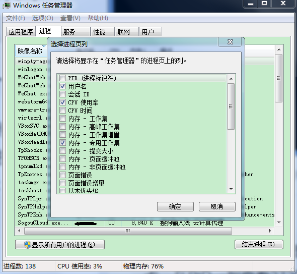Click the process list's up arrow

pos(279,49)
